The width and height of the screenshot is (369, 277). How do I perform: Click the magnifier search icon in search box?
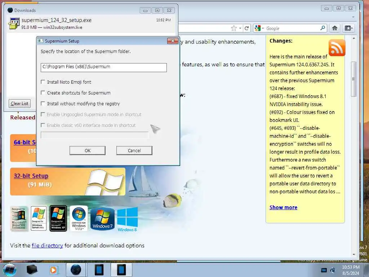pos(323,28)
